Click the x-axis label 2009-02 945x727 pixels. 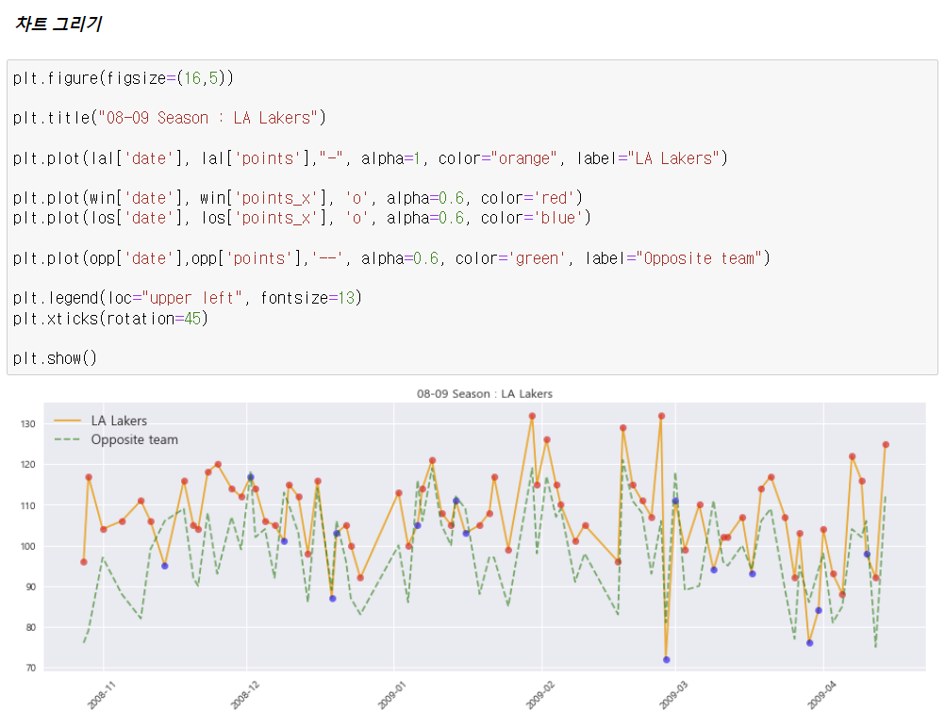(539, 695)
